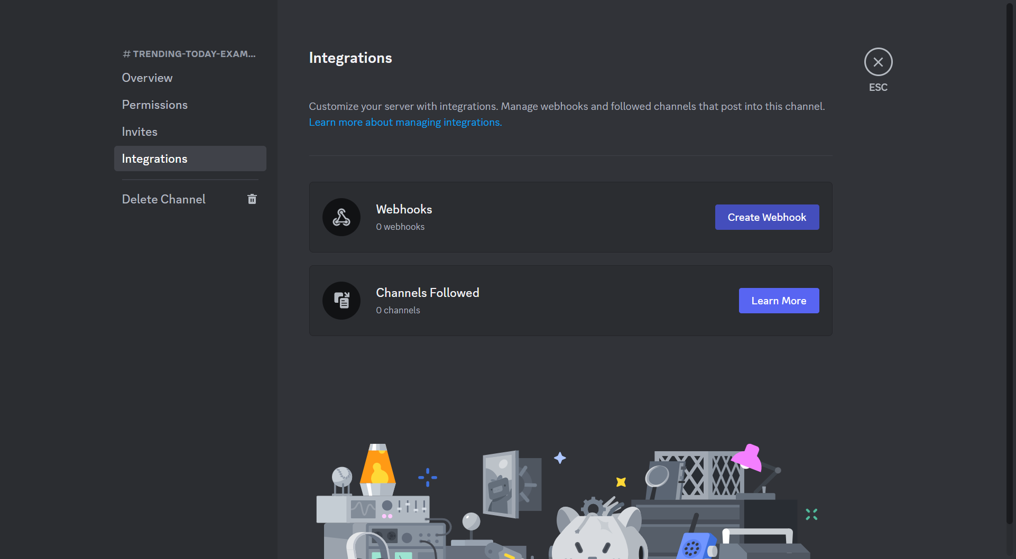Click the '0 channels' count text
This screenshot has width=1016, height=559.
click(398, 310)
